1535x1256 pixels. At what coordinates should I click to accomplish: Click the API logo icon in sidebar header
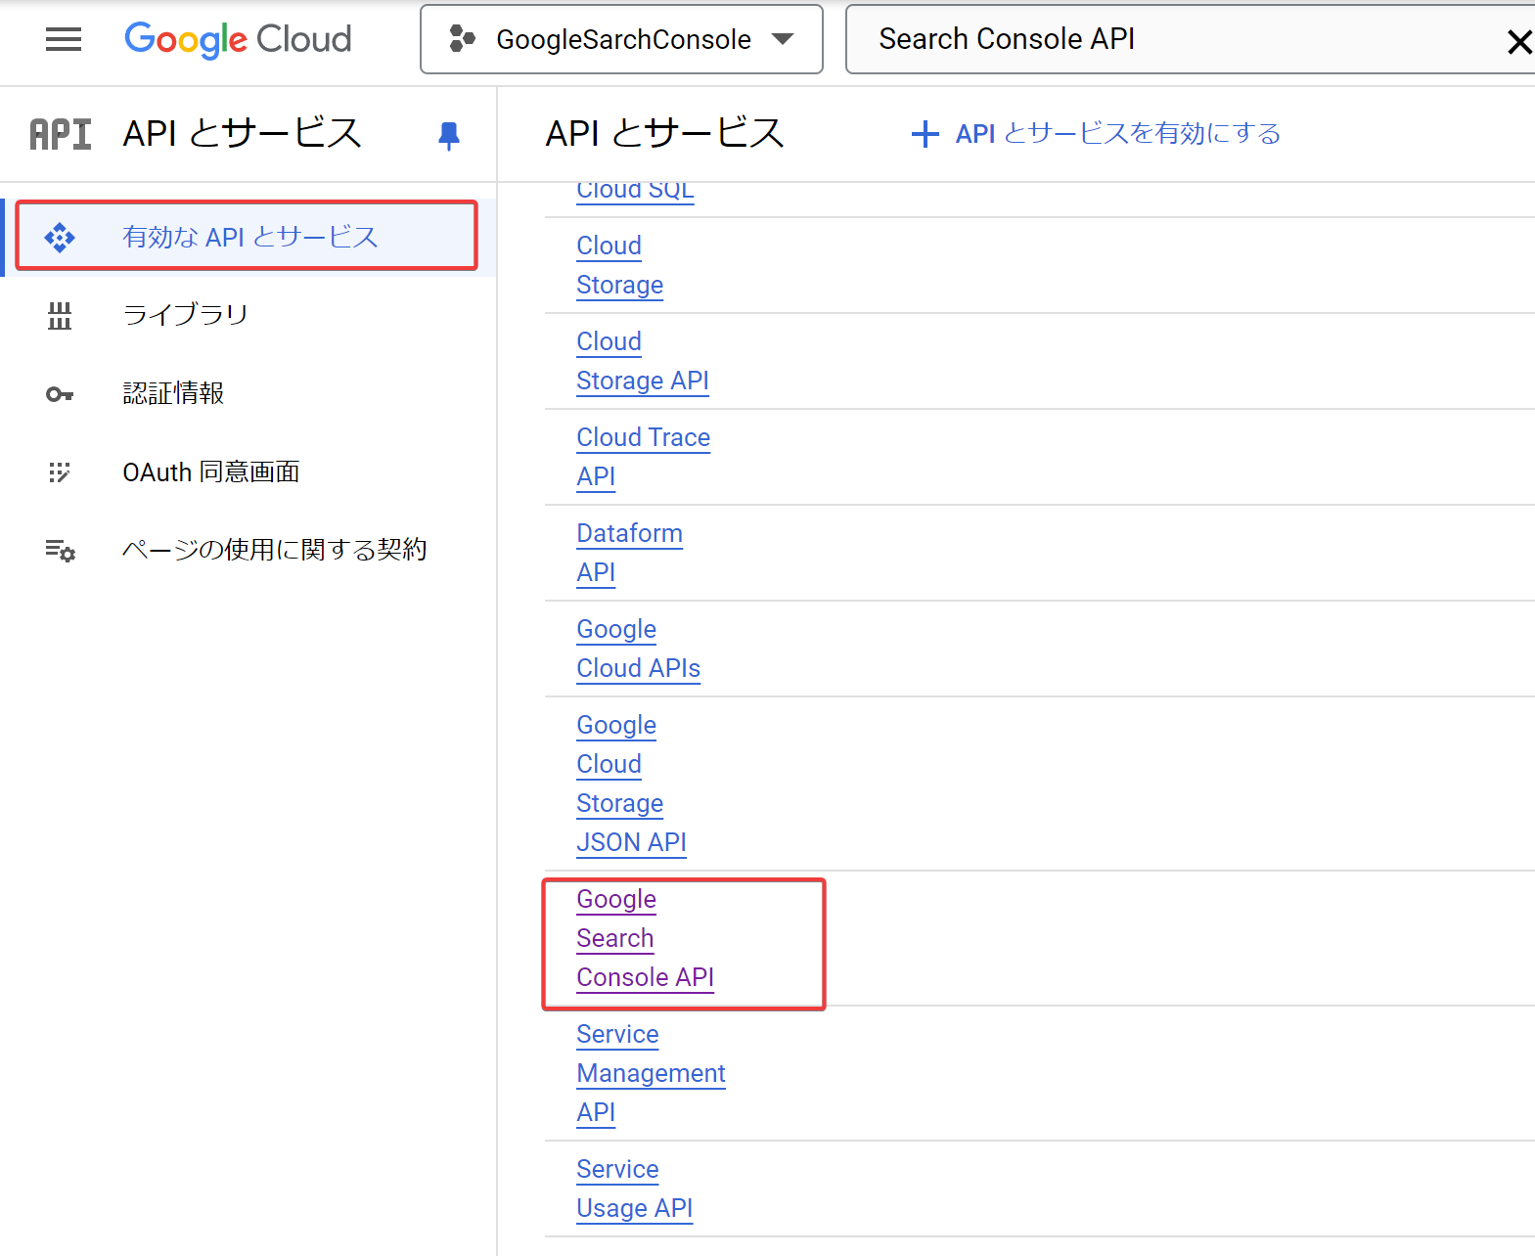point(61,134)
